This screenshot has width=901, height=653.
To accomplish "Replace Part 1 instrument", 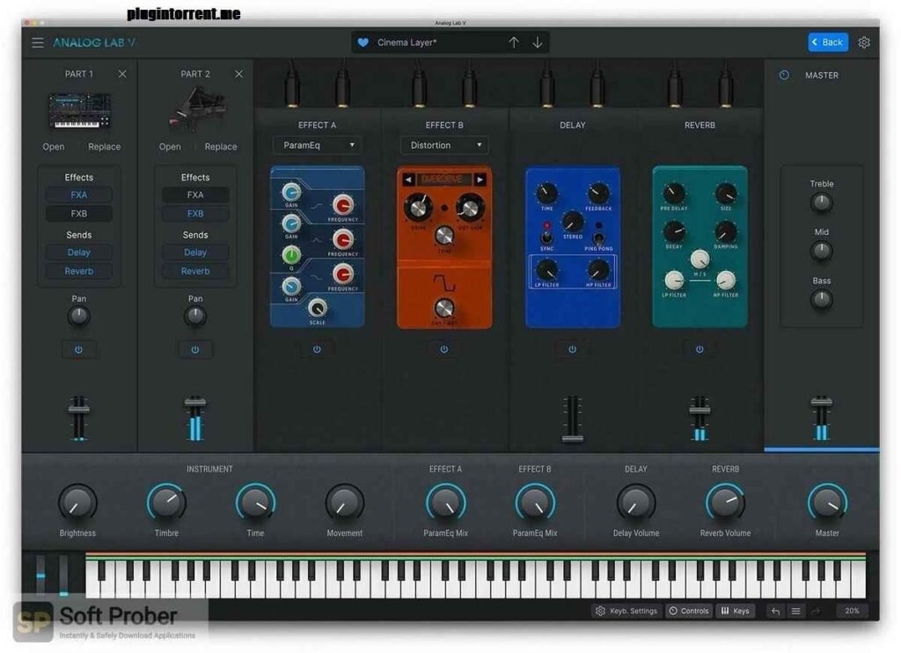I will (x=104, y=147).
